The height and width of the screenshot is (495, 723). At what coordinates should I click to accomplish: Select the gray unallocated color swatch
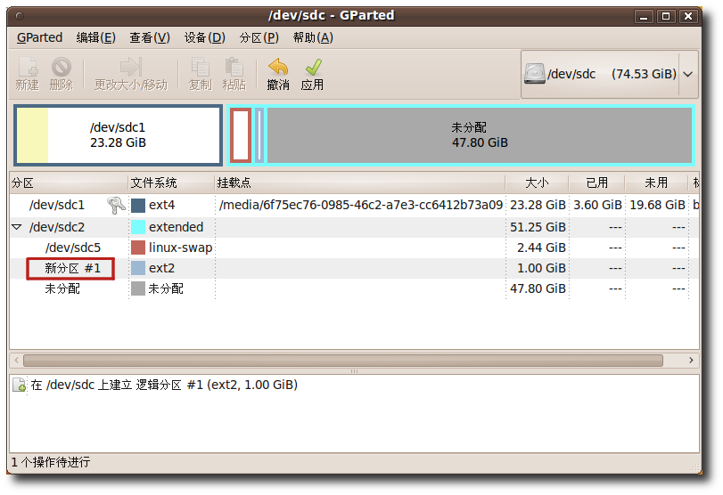coord(138,288)
